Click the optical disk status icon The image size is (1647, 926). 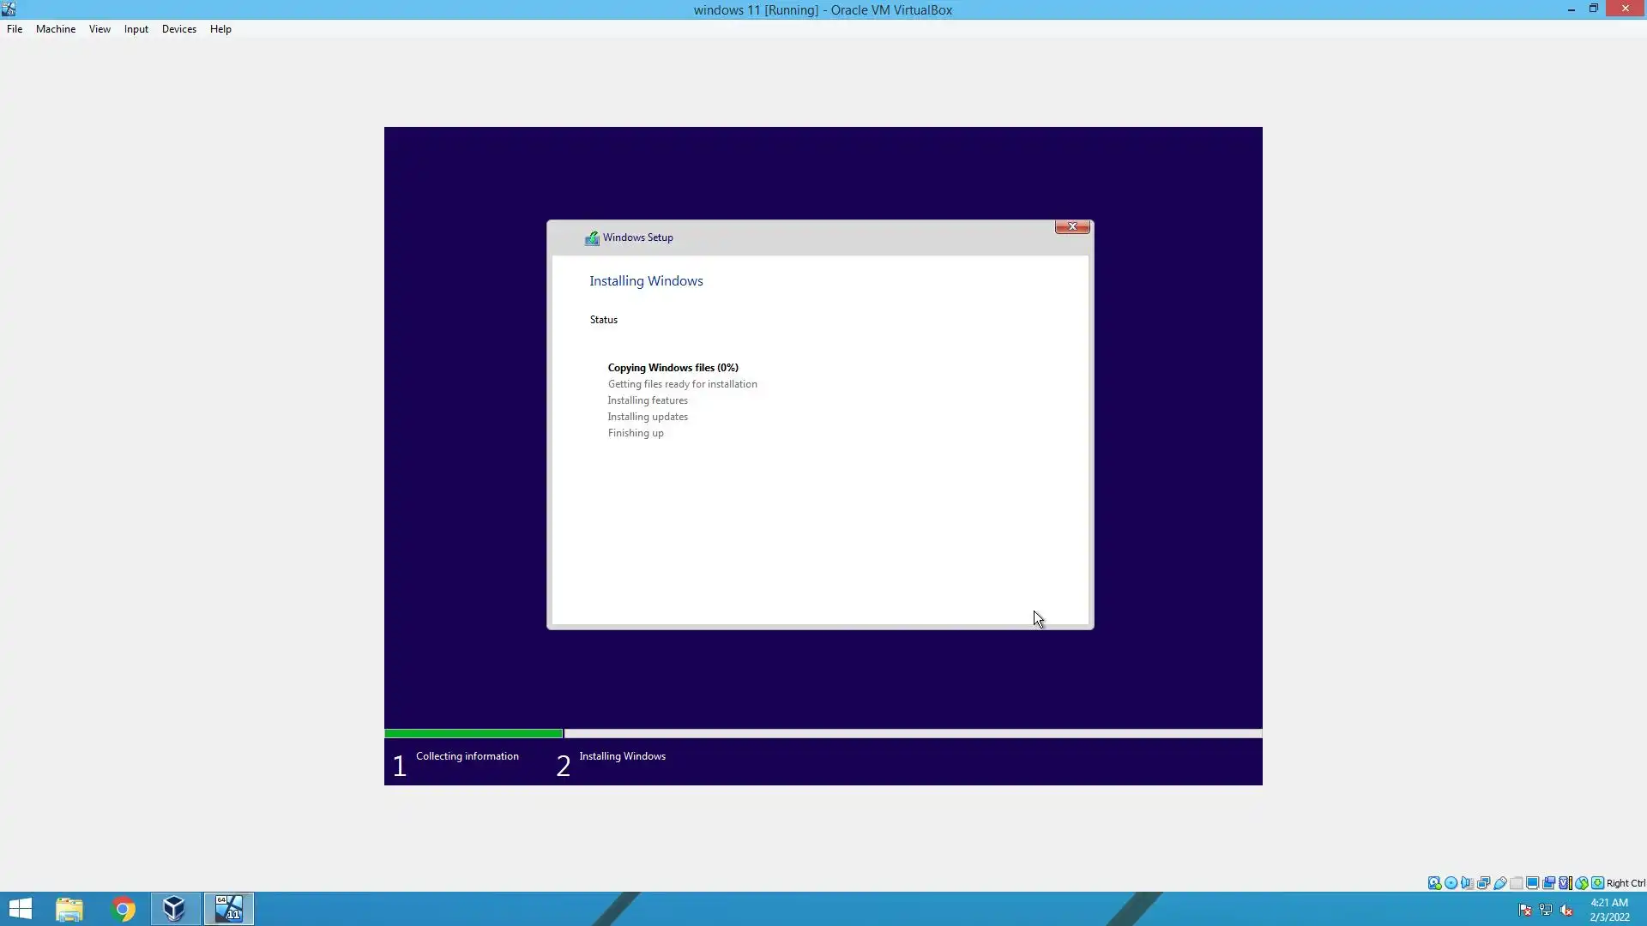coord(1451,883)
